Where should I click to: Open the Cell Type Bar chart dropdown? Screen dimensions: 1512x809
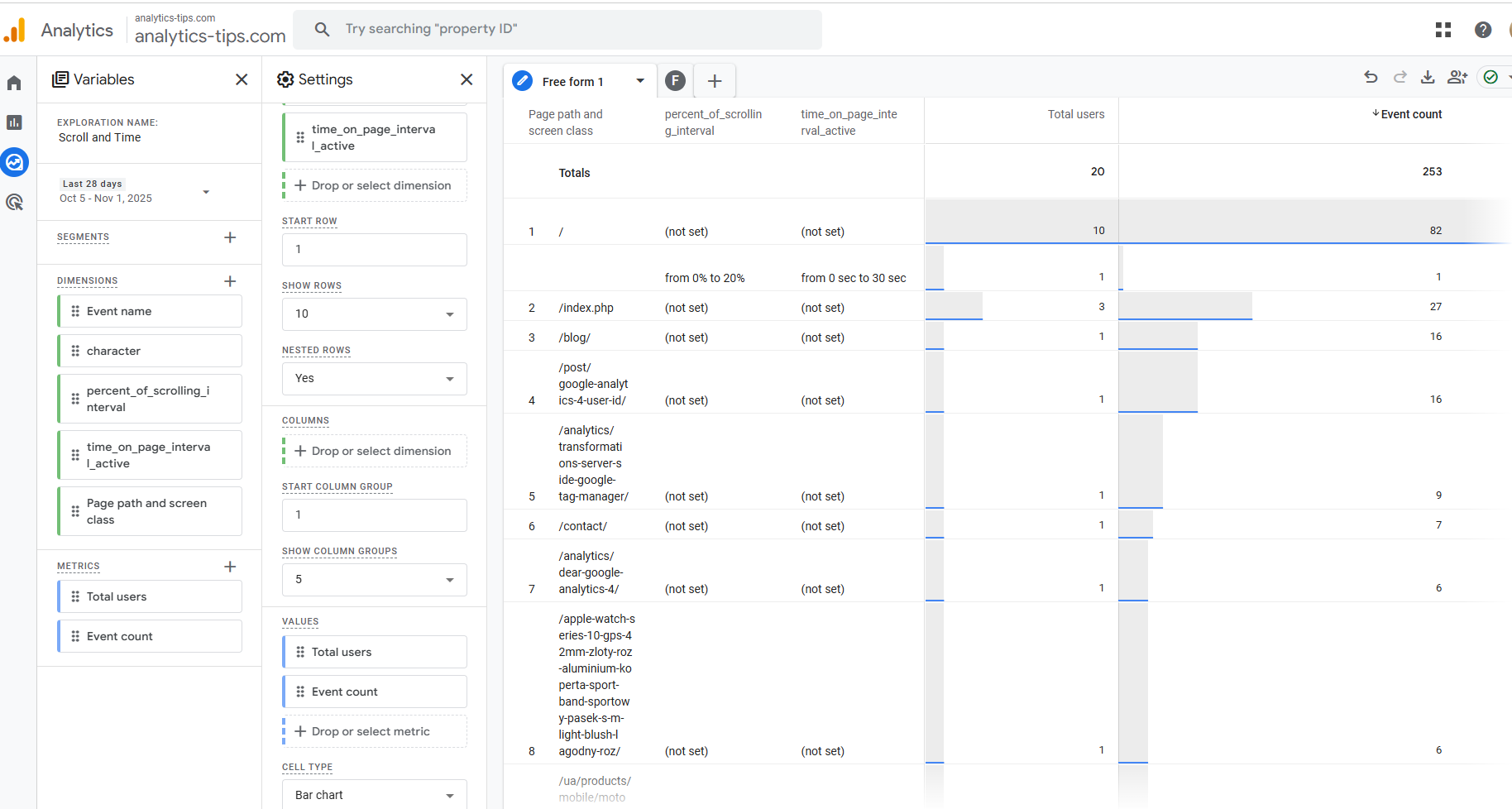[x=375, y=795]
